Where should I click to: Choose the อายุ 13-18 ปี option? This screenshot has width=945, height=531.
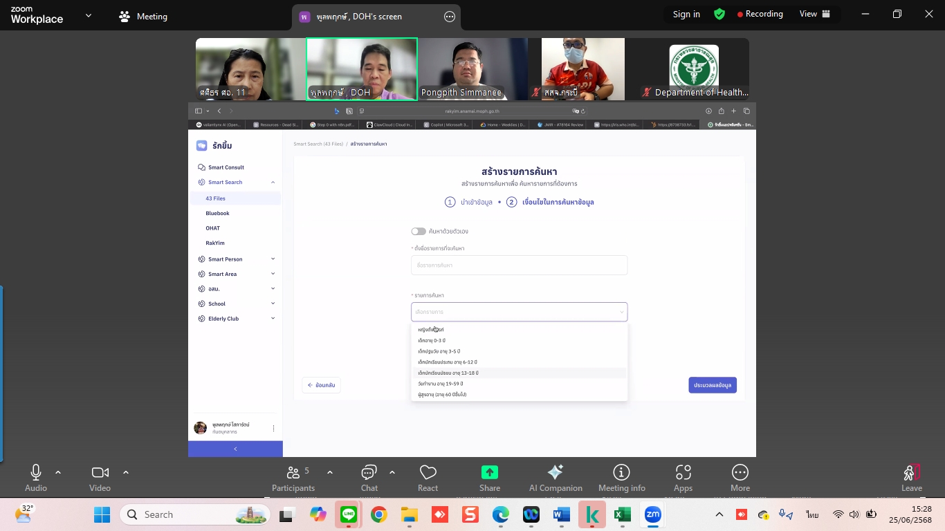tap(519, 373)
